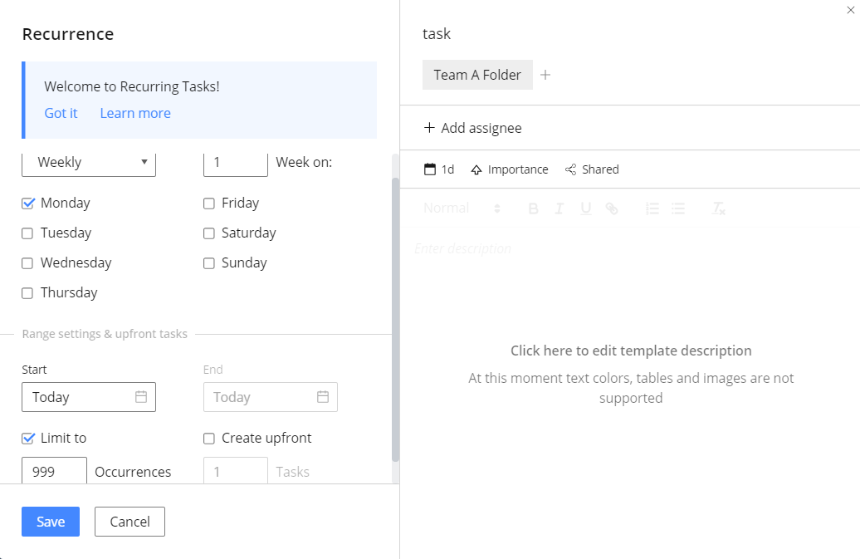
Task: Save the recurrence settings
Action: (51, 522)
